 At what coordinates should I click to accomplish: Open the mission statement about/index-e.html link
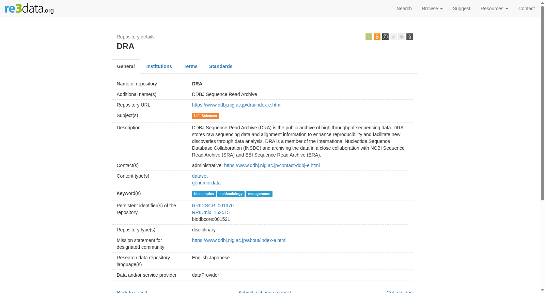(x=239, y=240)
